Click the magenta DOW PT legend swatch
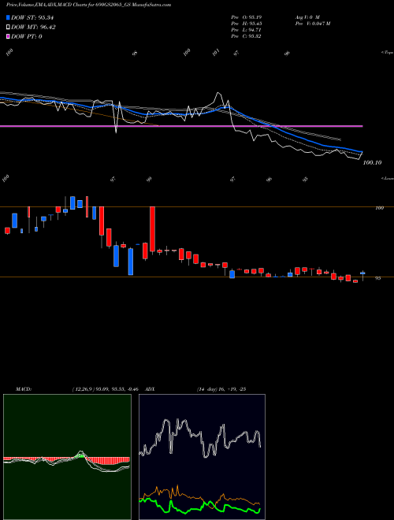This screenshot has height=520, width=394. click(9, 36)
